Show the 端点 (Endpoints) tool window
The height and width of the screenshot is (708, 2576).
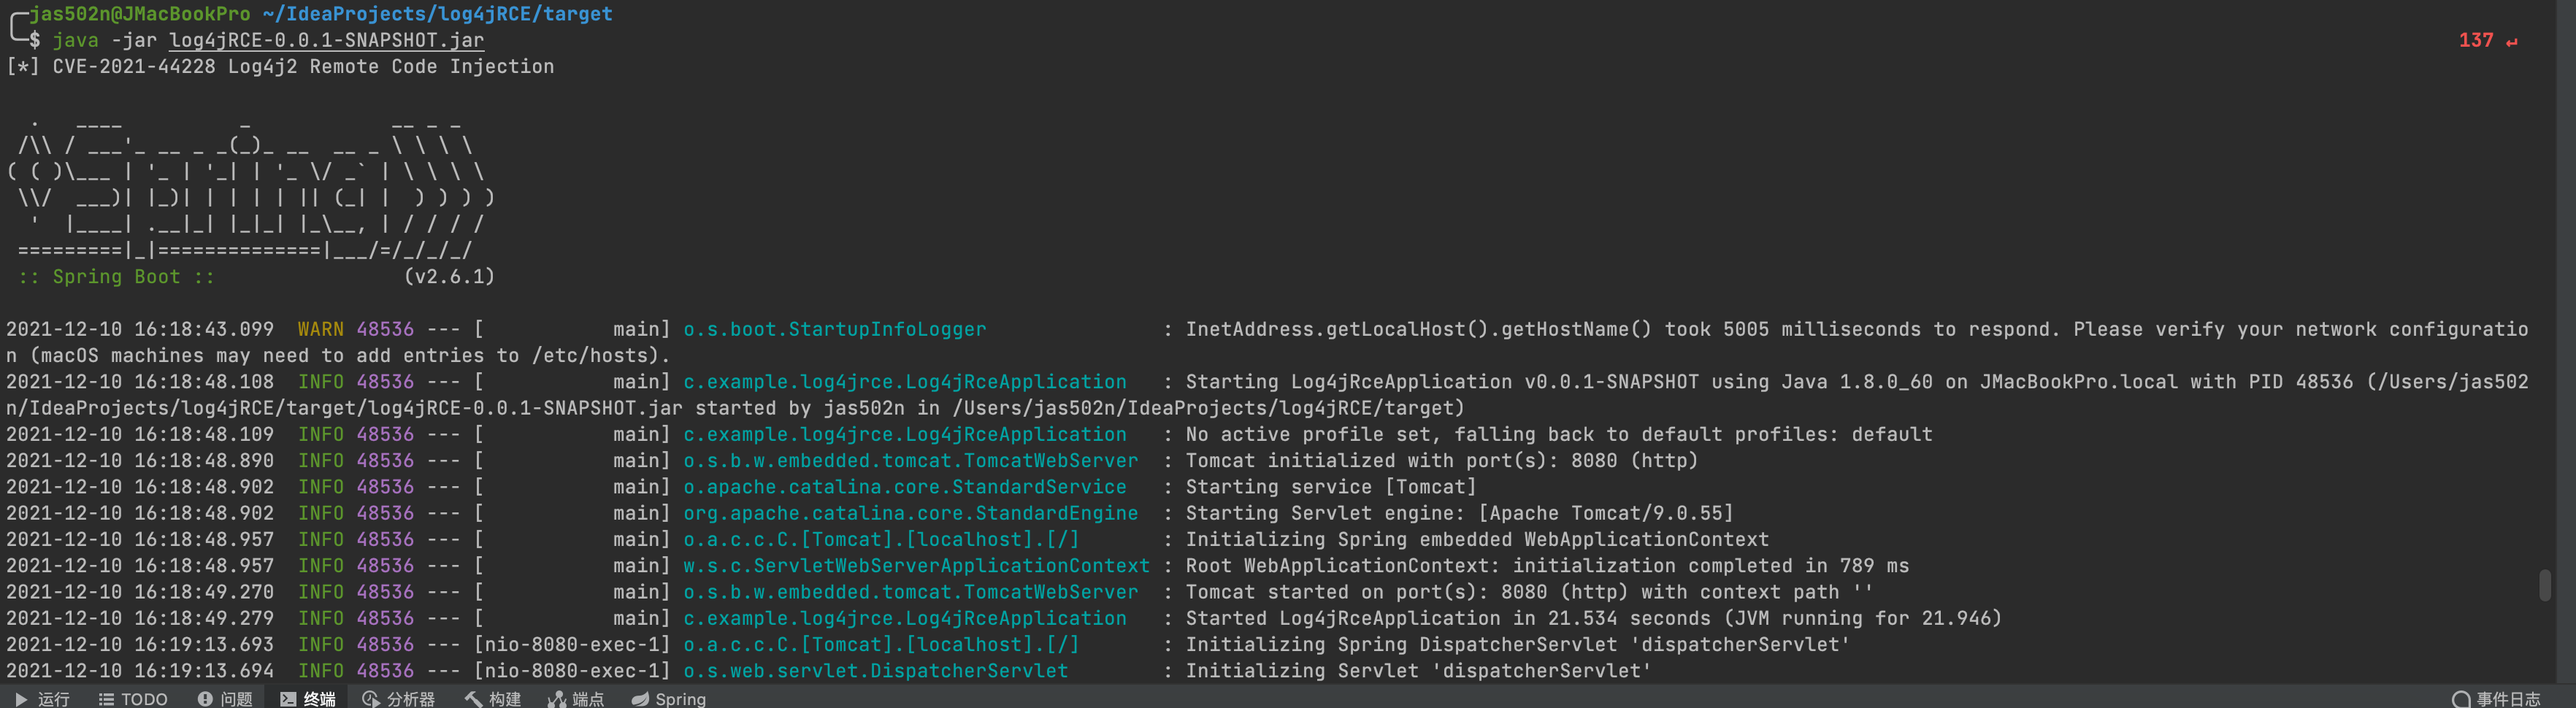pos(576,698)
